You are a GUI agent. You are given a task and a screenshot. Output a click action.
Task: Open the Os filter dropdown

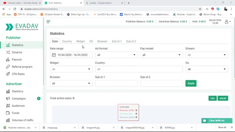pyautogui.click(x=207, y=69)
